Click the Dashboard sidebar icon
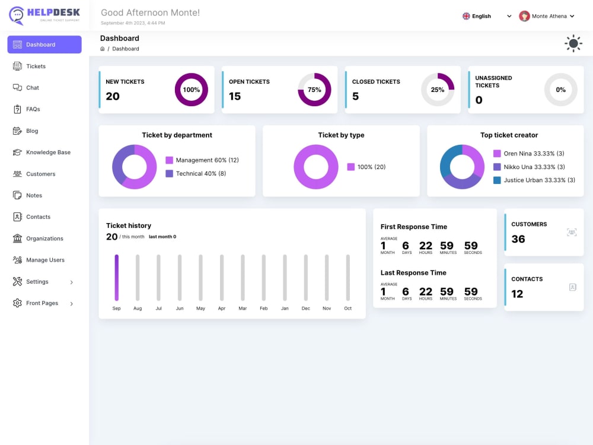This screenshot has height=445, width=593. (x=17, y=44)
